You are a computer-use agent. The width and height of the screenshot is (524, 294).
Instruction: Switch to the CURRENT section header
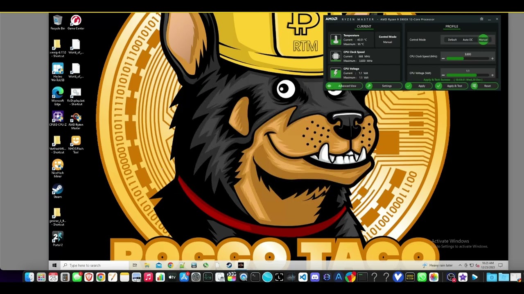pyautogui.click(x=364, y=27)
